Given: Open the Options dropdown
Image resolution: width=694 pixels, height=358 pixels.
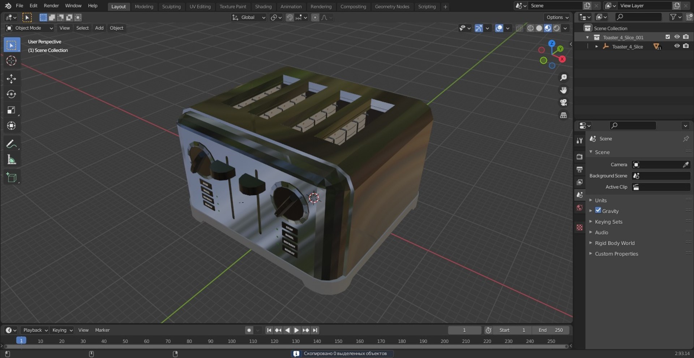Looking at the screenshot, I should coord(557,17).
